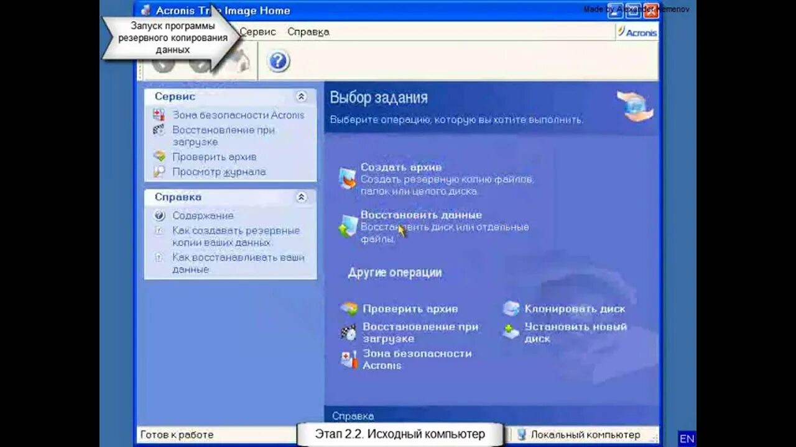Click the Проверить архив icon in Сервис sidebar

[x=159, y=156]
